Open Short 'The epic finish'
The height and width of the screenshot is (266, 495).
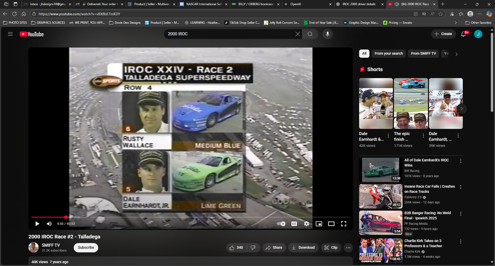(x=411, y=104)
